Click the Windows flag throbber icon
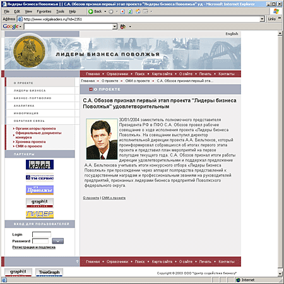 pos(276,11)
